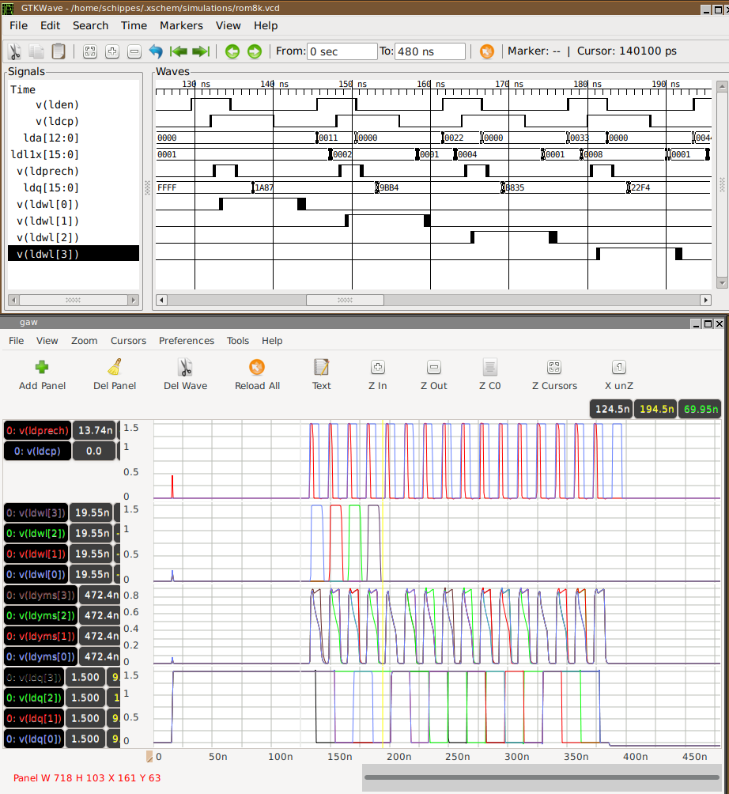
Task: Toggle the v(ldprech) wave button in gaw
Action: 37,430
